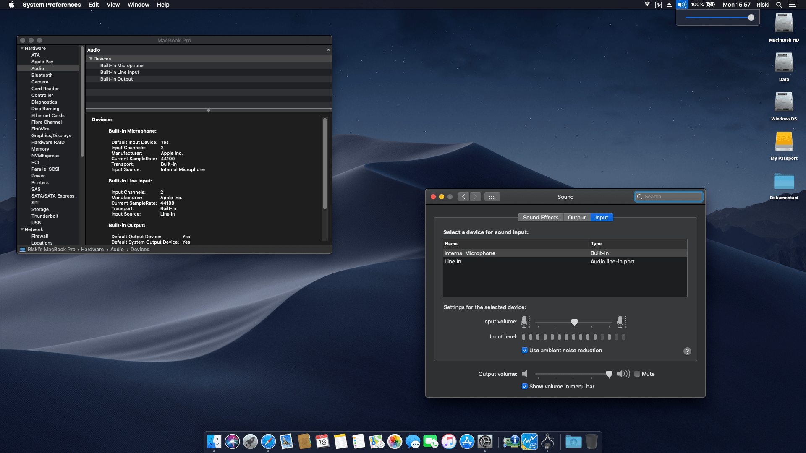Open Safari from the dock

[x=268, y=442]
